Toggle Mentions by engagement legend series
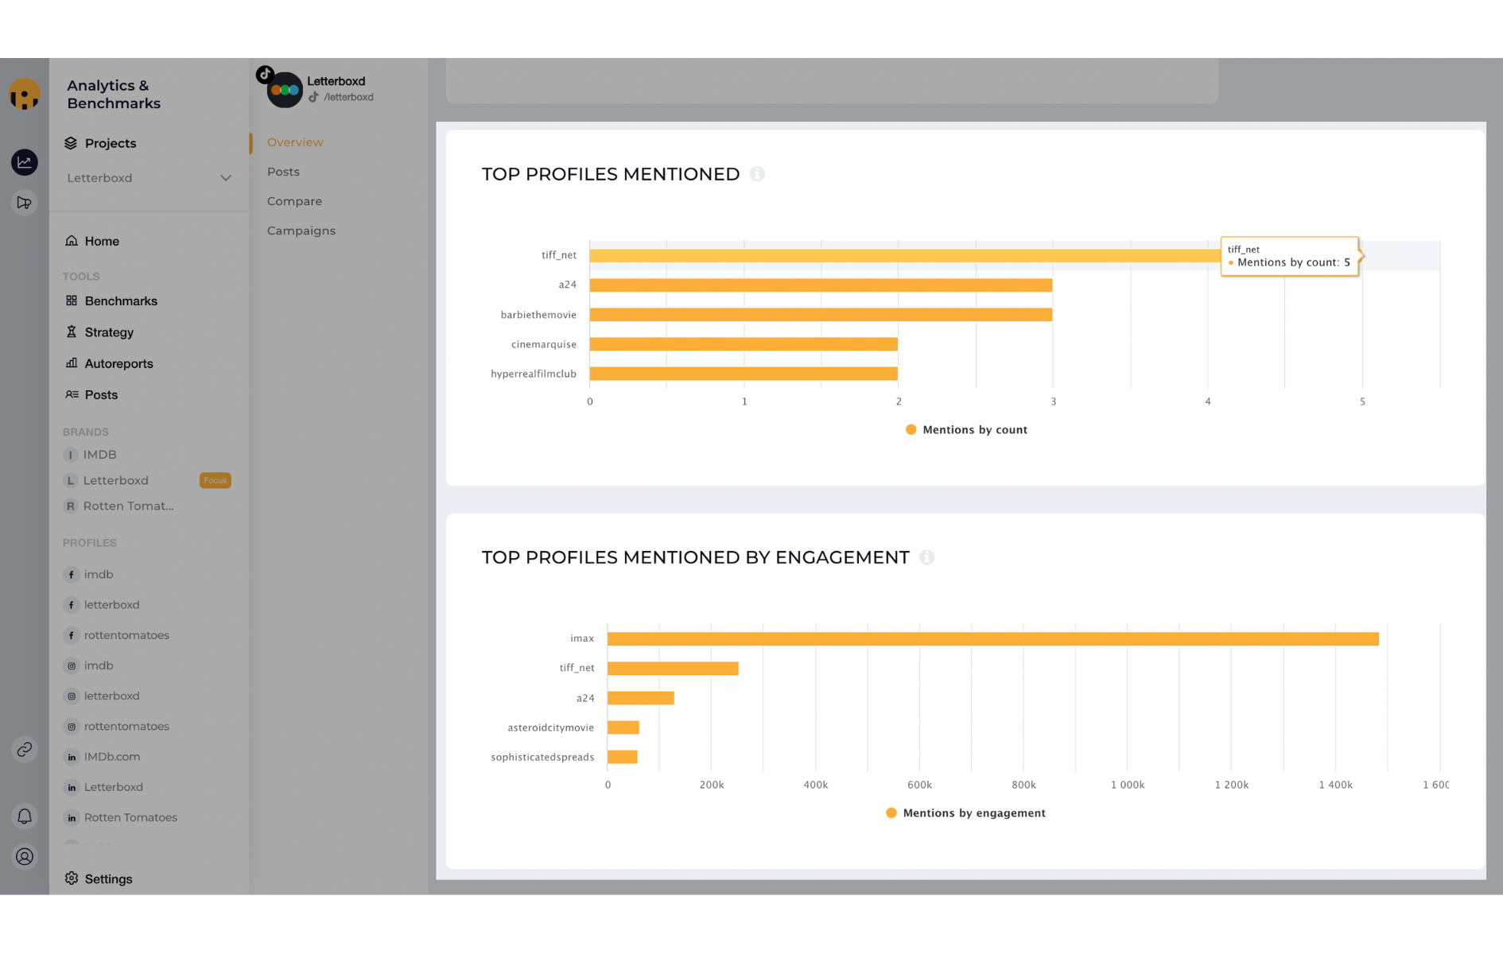This screenshot has width=1503, height=954. pyautogui.click(x=965, y=812)
